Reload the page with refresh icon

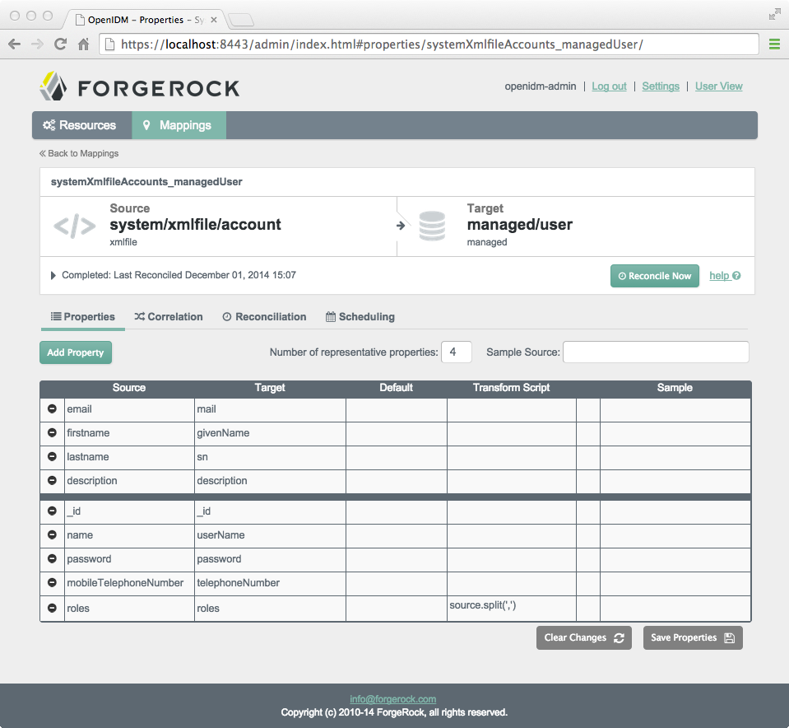click(60, 44)
